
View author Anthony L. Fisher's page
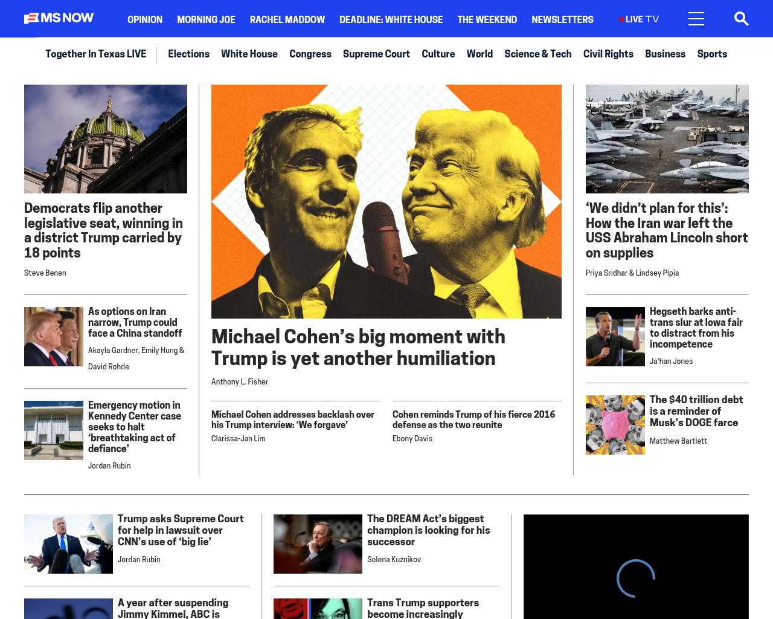pyautogui.click(x=240, y=382)
